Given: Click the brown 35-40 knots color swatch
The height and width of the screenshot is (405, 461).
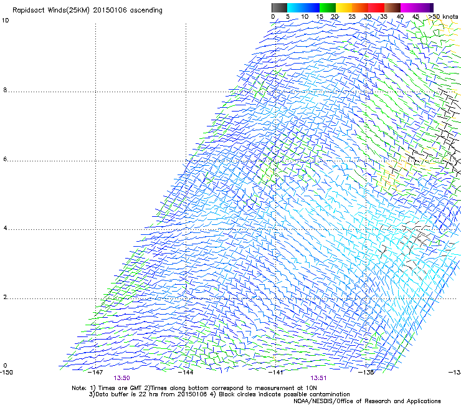Looking at the screenshot, I should pyautogui.click(x=392, y=7).
